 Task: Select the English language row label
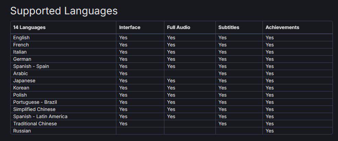click(21, 38)
